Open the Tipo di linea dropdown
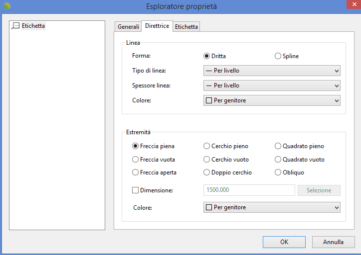361x255 pixels. tap(272, 71)
